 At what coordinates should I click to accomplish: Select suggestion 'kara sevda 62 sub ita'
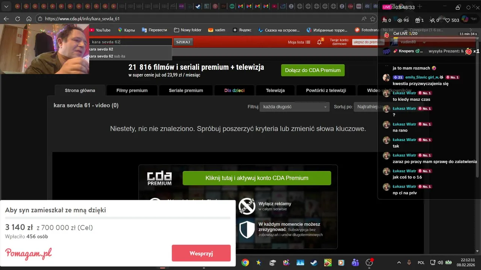130,56
